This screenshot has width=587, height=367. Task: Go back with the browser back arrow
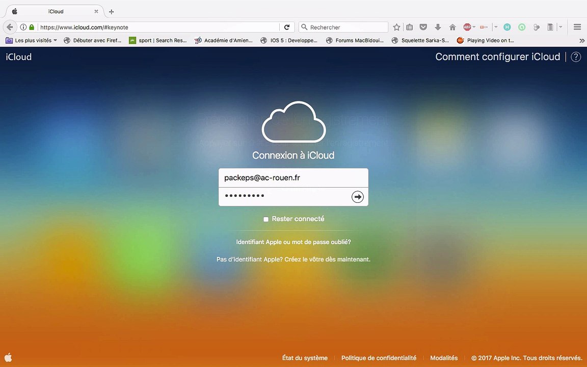(10, 27)
